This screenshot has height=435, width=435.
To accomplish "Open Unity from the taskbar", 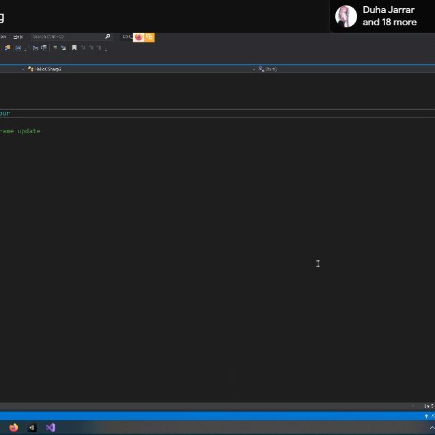I will 31,427.
